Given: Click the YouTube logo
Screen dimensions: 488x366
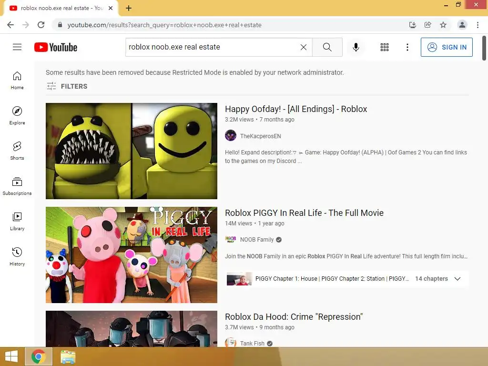Looking at the screenshot, I should point(56,47).
